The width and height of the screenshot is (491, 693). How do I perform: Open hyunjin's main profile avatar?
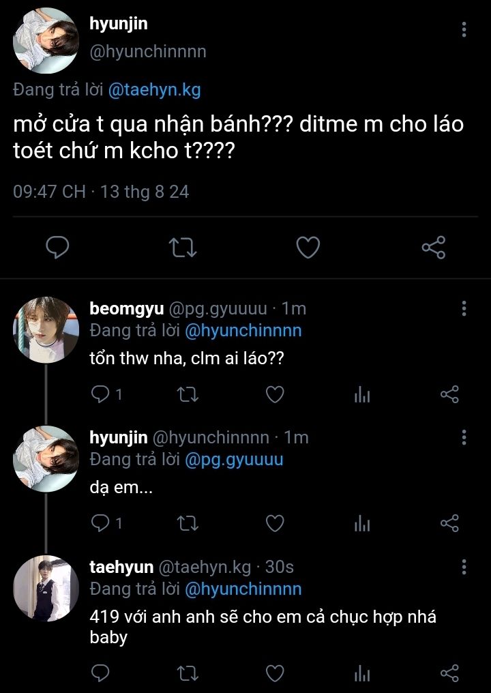[x=46, y=40]
